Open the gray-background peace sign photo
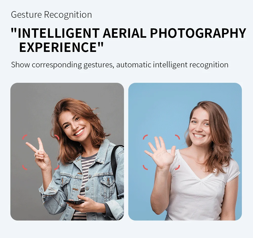Image resolution: width=253 pixels, height=238 pixels. [x=67, y=152]
